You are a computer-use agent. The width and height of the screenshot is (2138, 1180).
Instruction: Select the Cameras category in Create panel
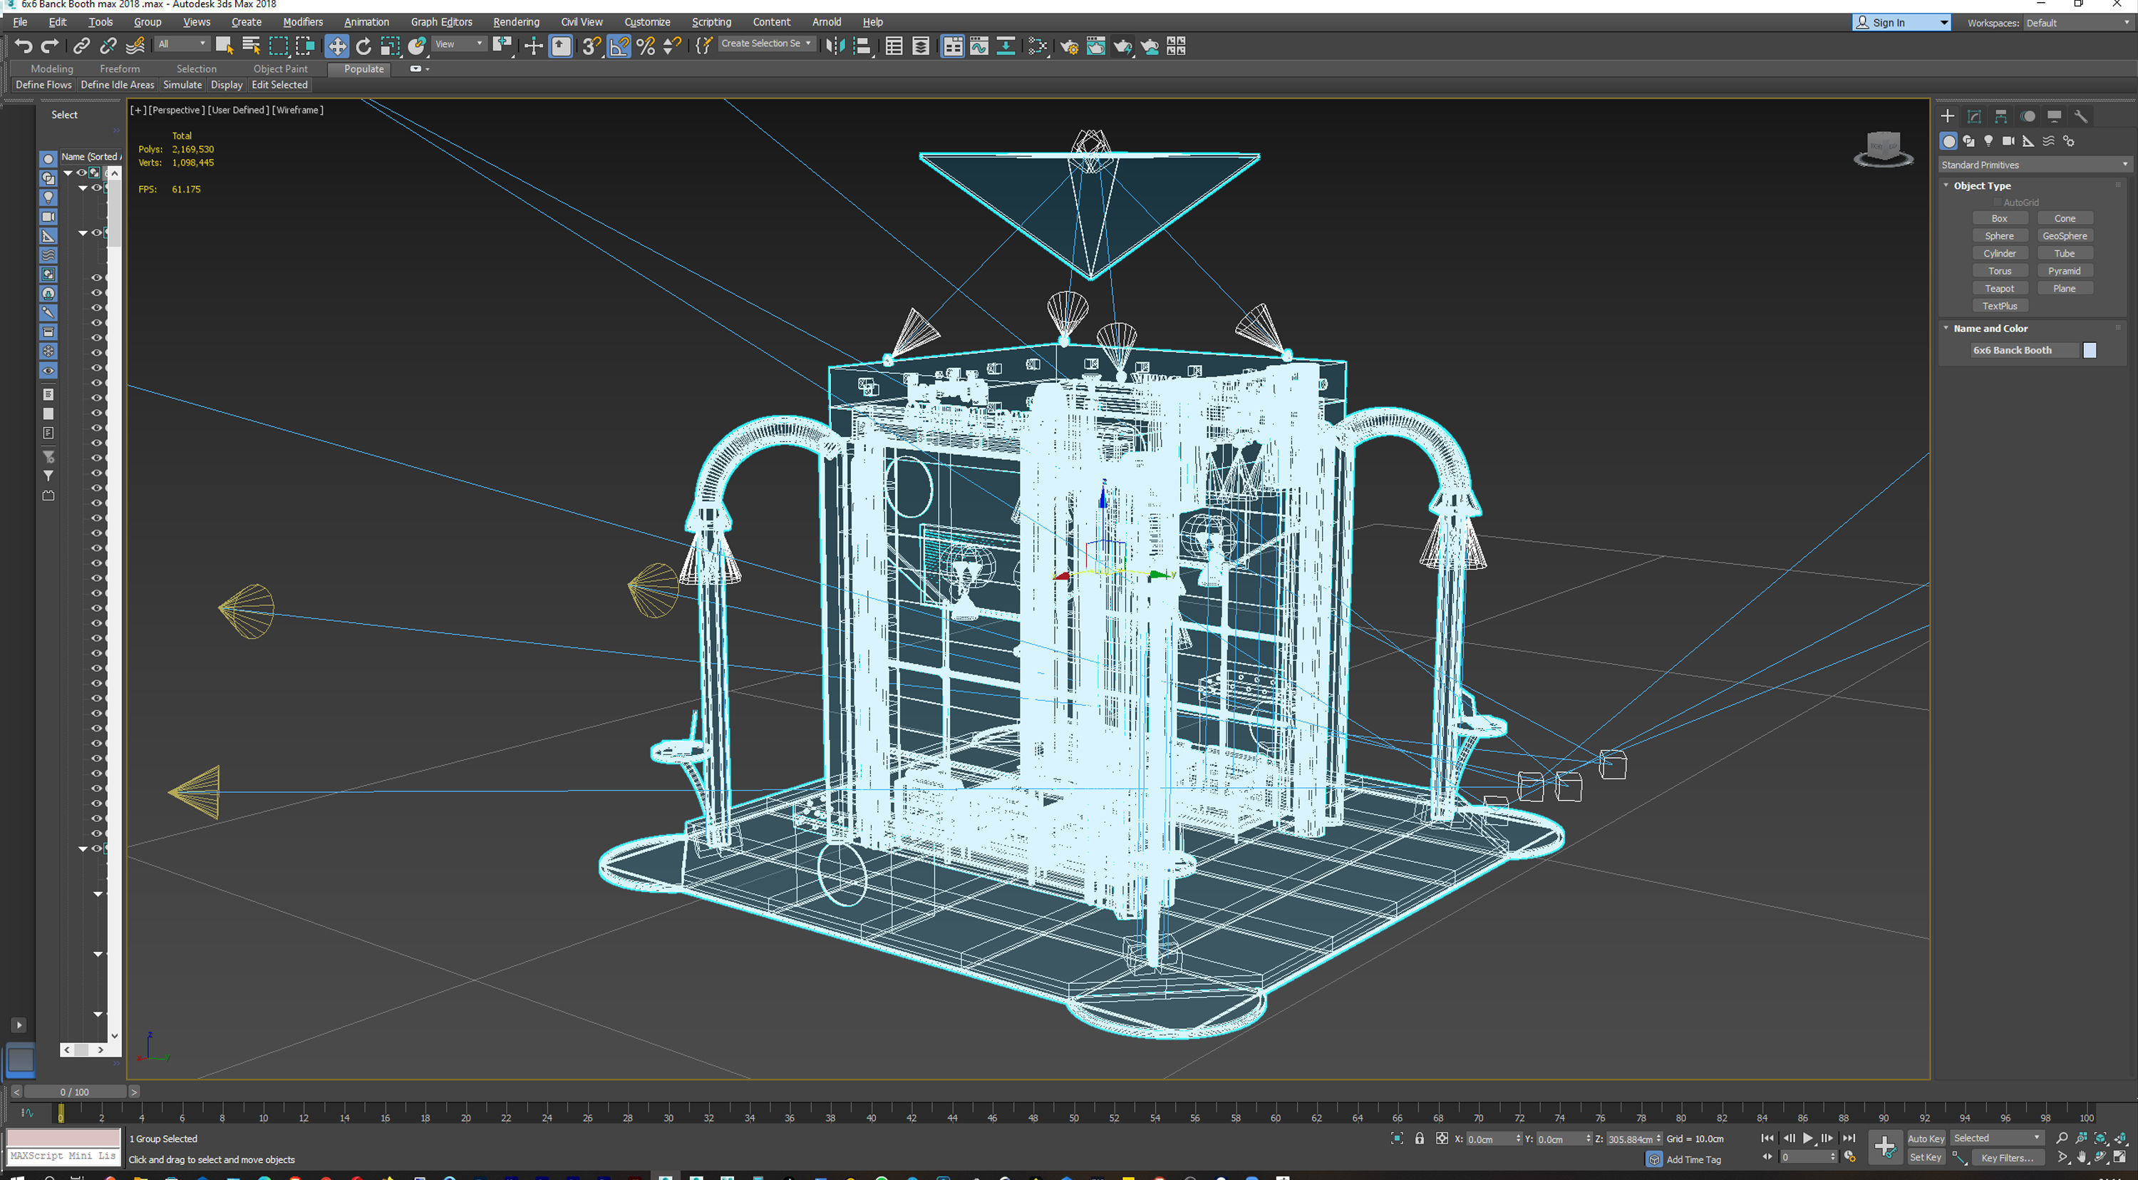click(x=2008, y=140)
